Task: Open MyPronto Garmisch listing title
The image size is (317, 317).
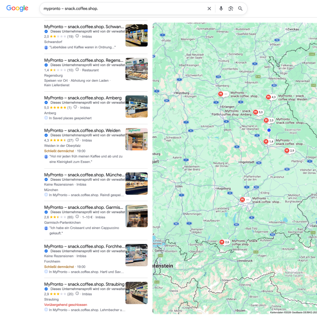Action: pyautogui.click(x=83, y=207)
